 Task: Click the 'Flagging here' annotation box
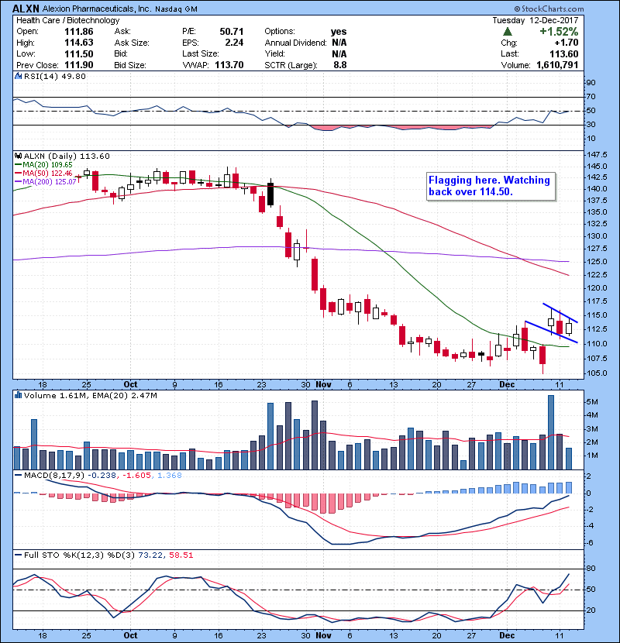[491, 186]
